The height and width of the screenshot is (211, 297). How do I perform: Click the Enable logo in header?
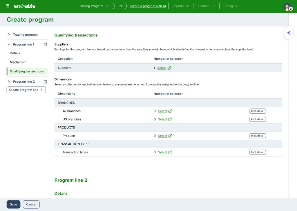(x=25, y=6)
